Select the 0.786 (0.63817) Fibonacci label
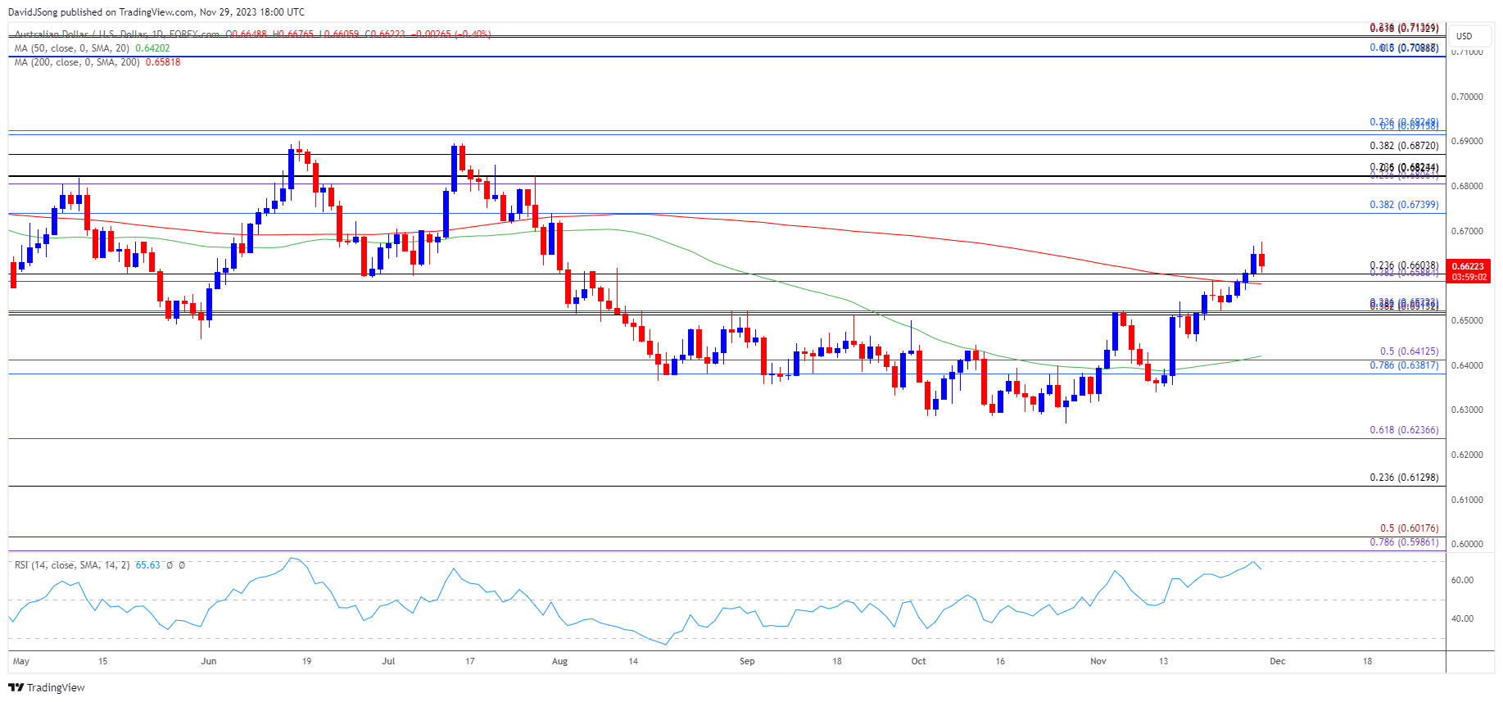 click(x=1404, y=365)
